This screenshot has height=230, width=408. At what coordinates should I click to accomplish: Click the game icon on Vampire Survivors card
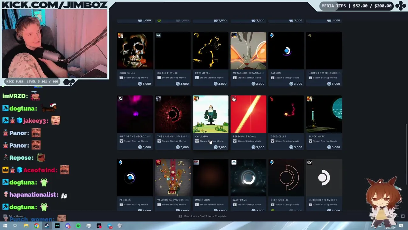158,162
